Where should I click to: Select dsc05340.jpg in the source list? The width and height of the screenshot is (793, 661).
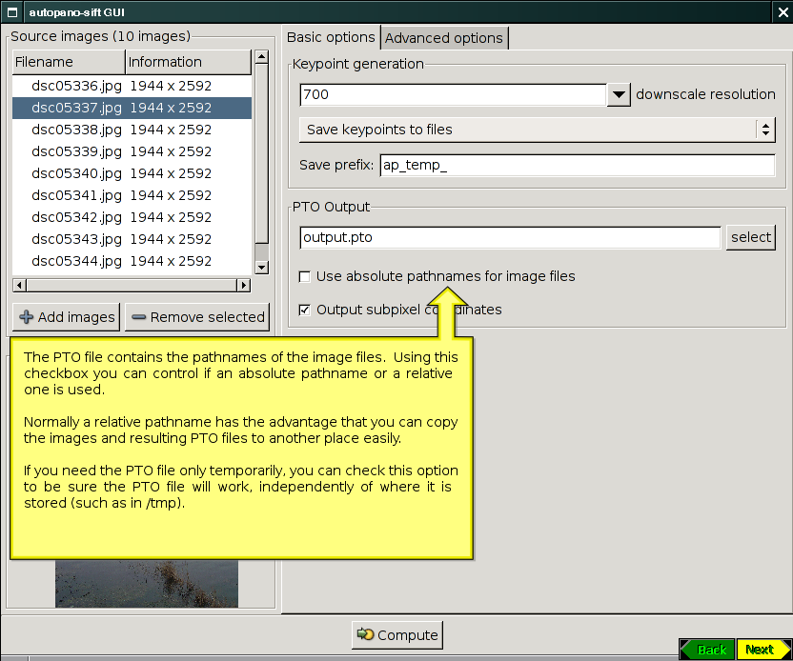[76, 173]
